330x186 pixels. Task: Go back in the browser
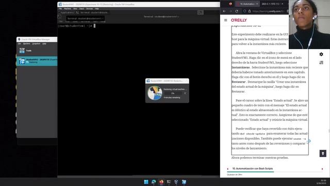pyautogui.click(x=224, y=11)
